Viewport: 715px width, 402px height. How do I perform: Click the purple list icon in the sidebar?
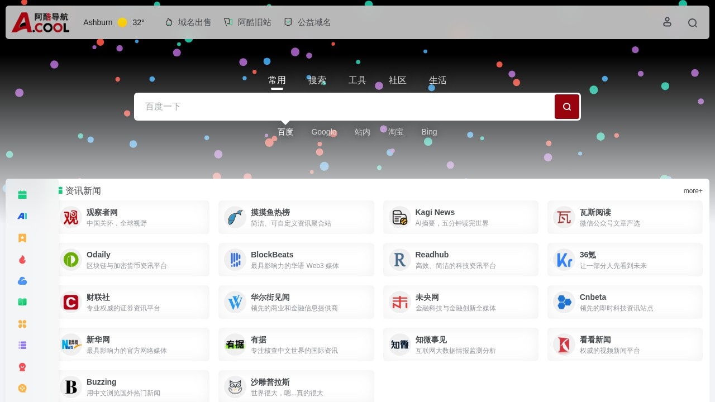click(22, 345)
